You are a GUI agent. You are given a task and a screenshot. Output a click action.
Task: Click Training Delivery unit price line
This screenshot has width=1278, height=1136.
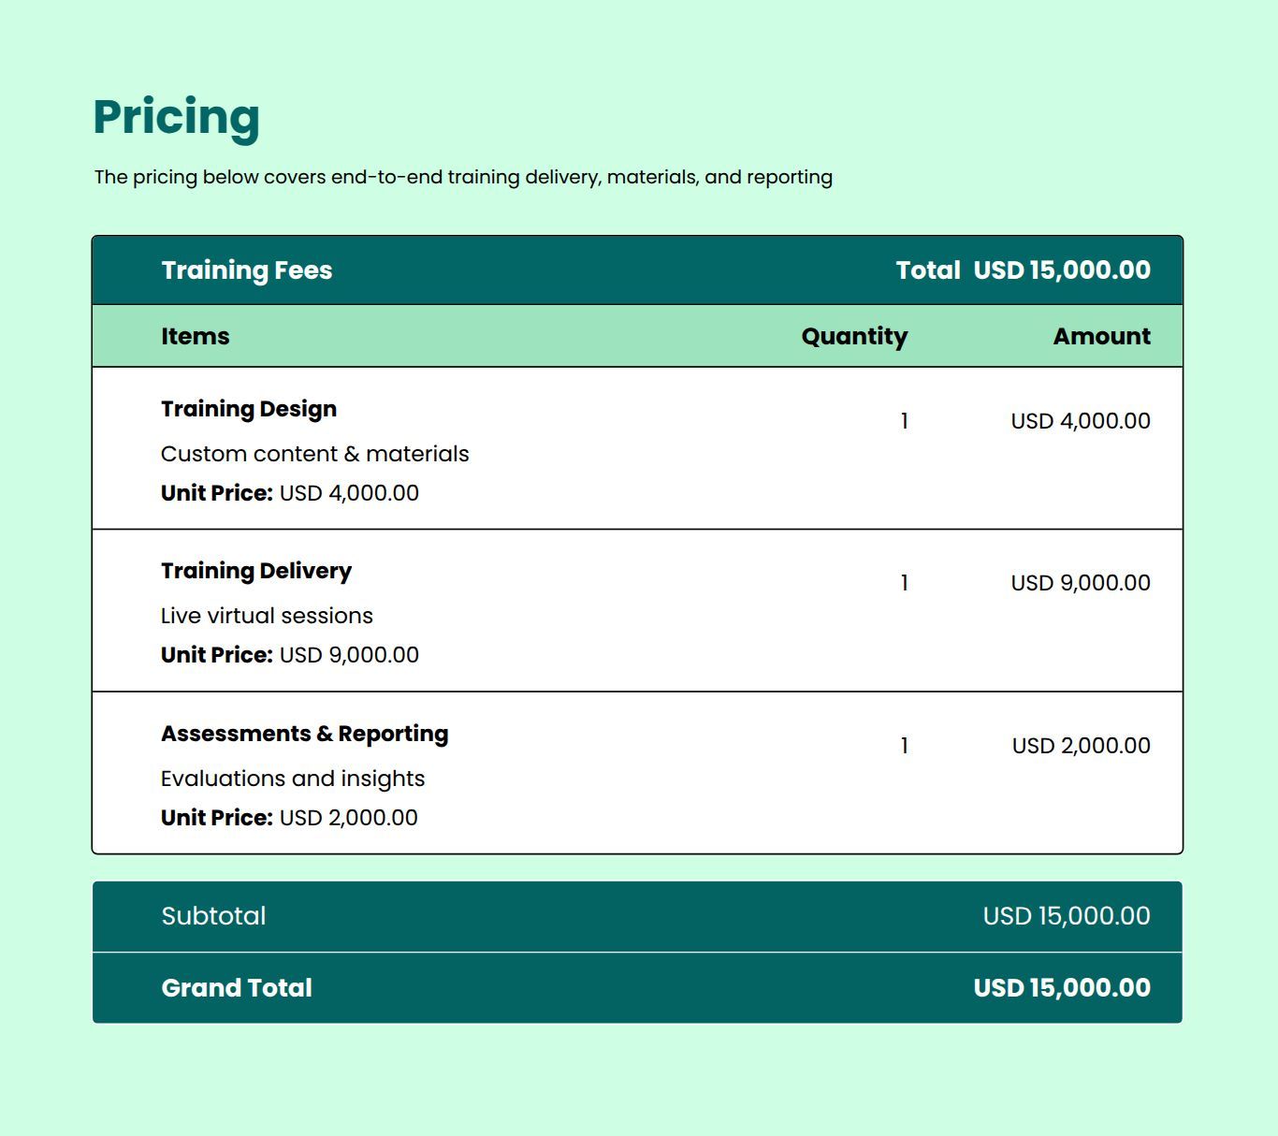click(x=289, y=655)
